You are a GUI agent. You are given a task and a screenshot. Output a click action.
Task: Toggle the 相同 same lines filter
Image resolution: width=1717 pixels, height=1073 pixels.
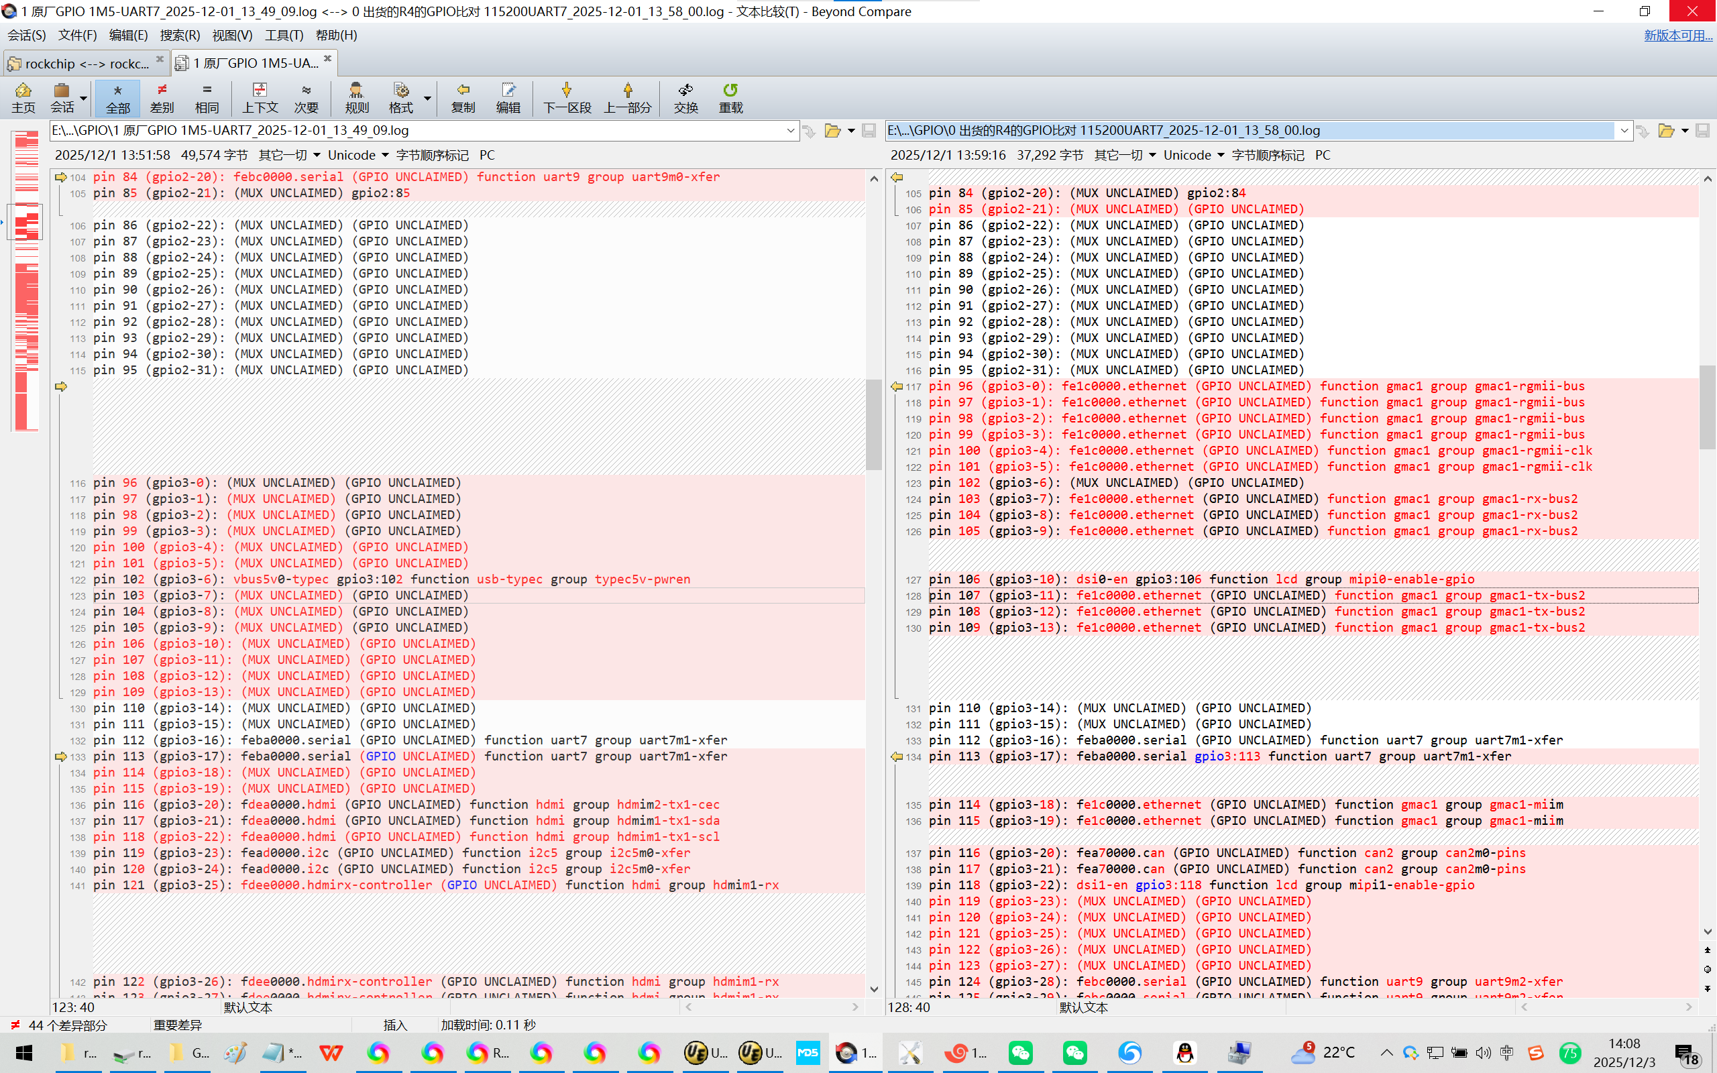point(207,97)
